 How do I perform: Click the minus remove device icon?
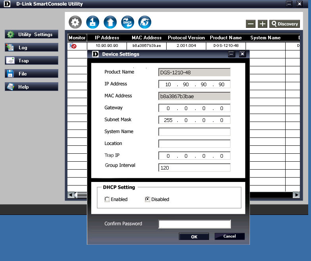point(251,24)
